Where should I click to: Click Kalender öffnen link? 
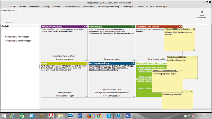[64, 92]
